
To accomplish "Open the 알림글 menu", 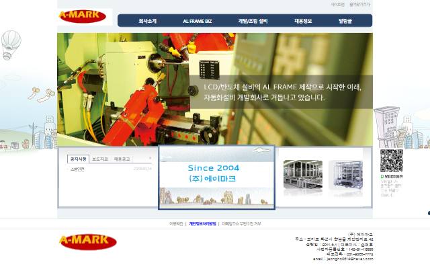I will [x=345, y=21].
